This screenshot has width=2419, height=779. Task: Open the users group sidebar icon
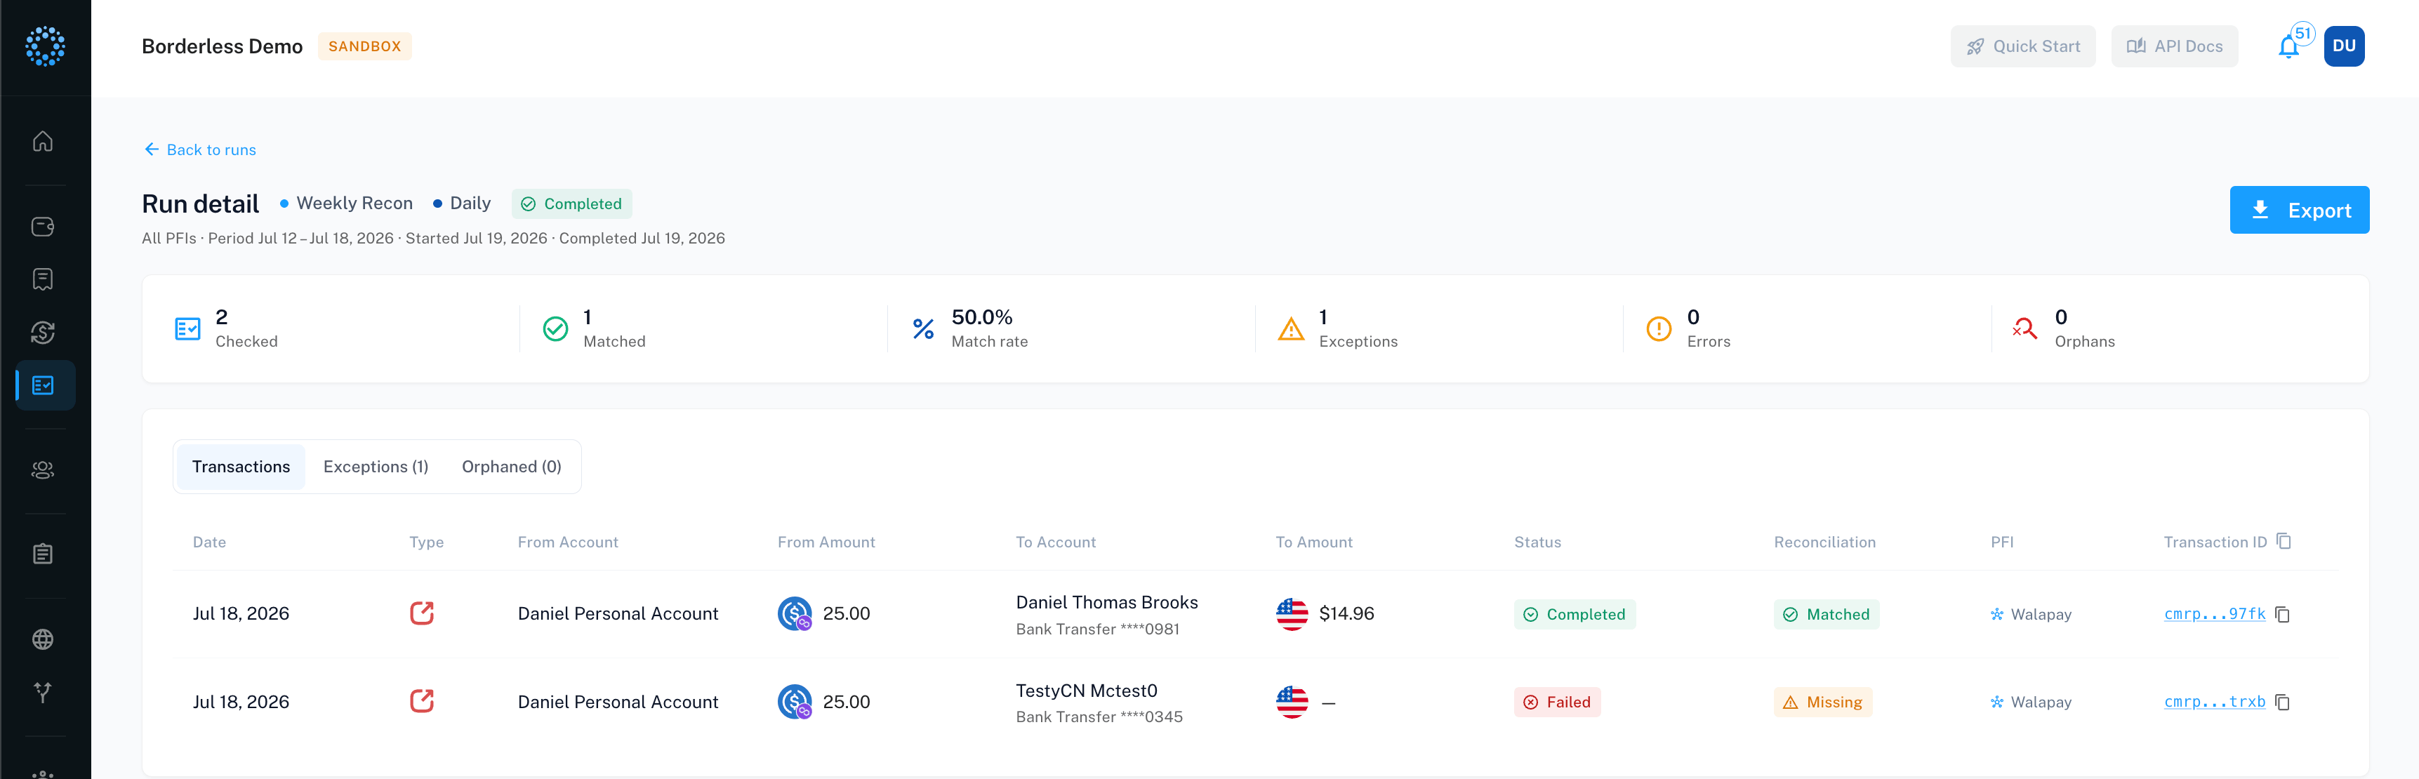(44, 470)
